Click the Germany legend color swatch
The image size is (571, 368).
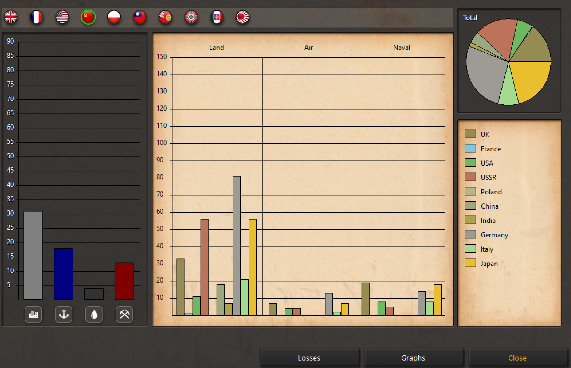pyautogui.click(x=470, y=234)
